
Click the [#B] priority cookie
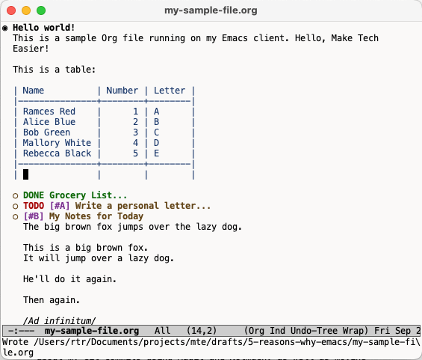[x=34, y=216]
